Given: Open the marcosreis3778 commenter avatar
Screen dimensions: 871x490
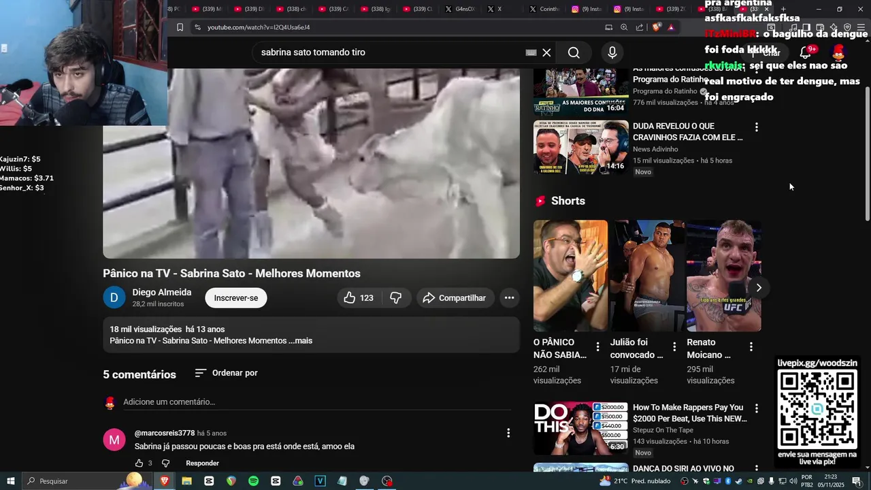Looking at the screenshot, I should 114,440.
